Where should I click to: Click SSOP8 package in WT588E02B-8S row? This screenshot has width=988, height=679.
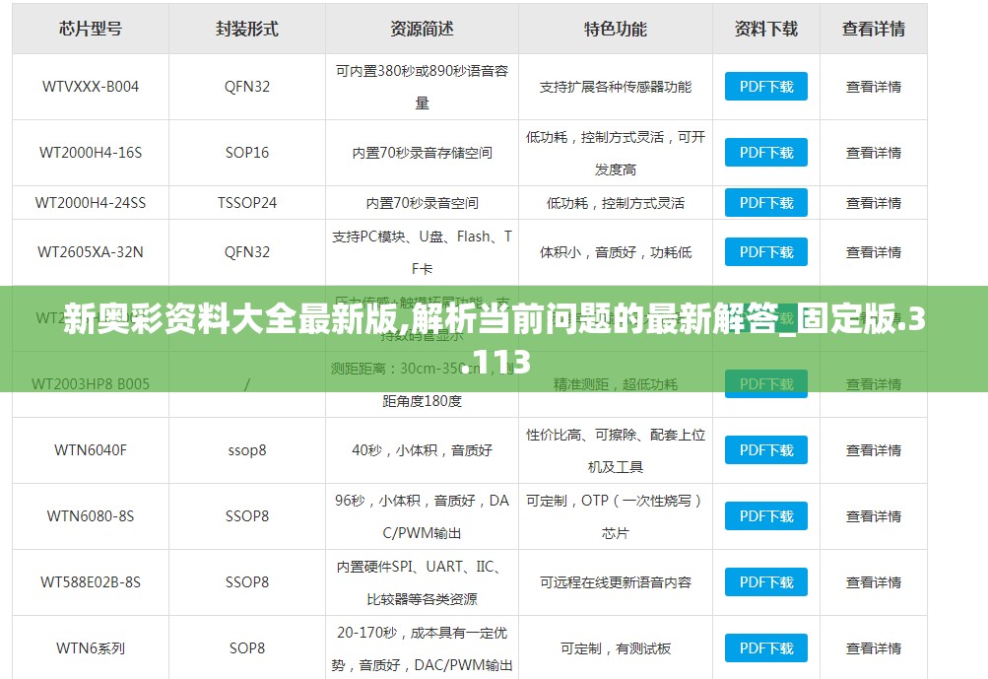247,582
